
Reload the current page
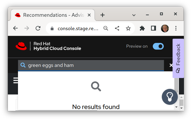click(38, 28)
